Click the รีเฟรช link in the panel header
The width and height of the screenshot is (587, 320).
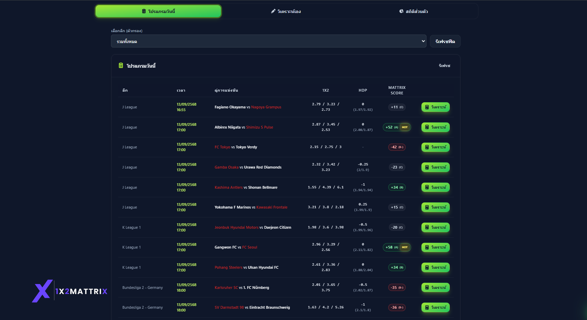[444, 66]
